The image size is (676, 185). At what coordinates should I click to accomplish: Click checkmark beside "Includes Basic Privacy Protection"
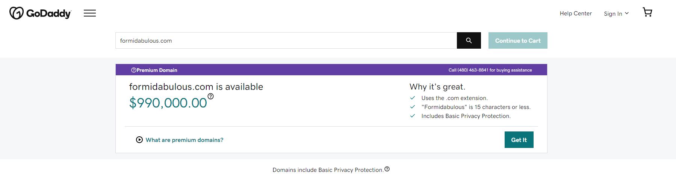(413, 116)
